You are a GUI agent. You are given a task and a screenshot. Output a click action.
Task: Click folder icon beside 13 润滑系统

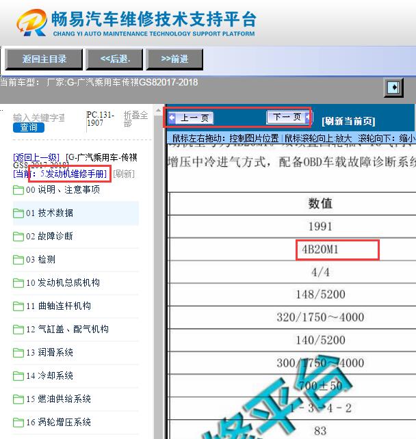coord(18,353)
